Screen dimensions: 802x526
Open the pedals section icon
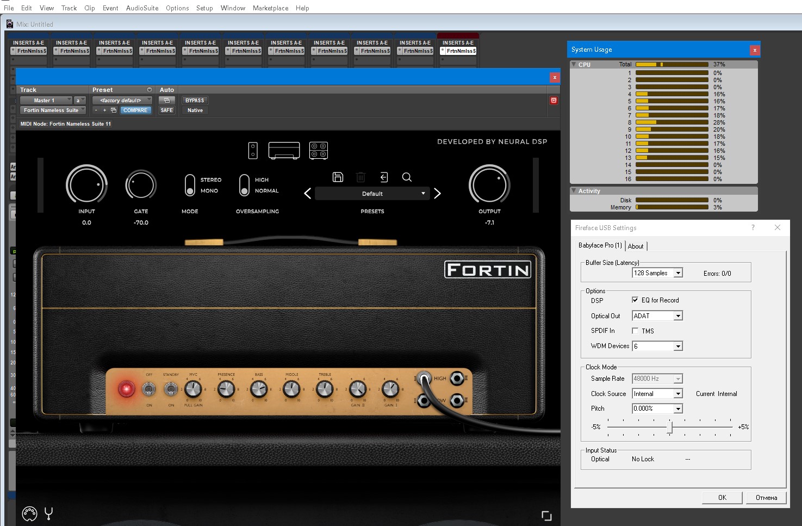[253, 150]
